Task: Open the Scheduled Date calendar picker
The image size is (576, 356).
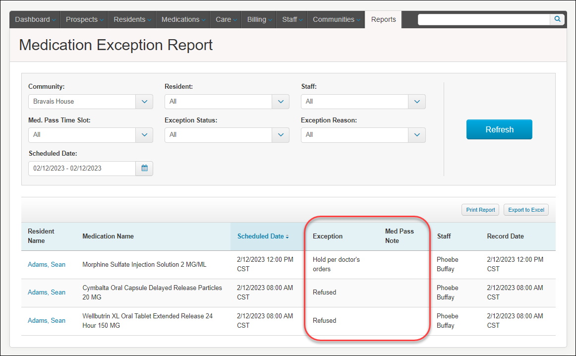Action: coord(144,168)
